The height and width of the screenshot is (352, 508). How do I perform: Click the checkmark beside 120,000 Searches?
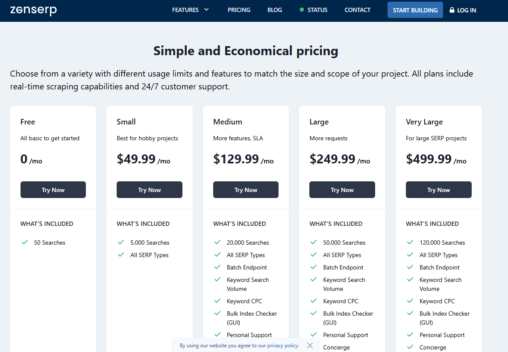[411, 243]
